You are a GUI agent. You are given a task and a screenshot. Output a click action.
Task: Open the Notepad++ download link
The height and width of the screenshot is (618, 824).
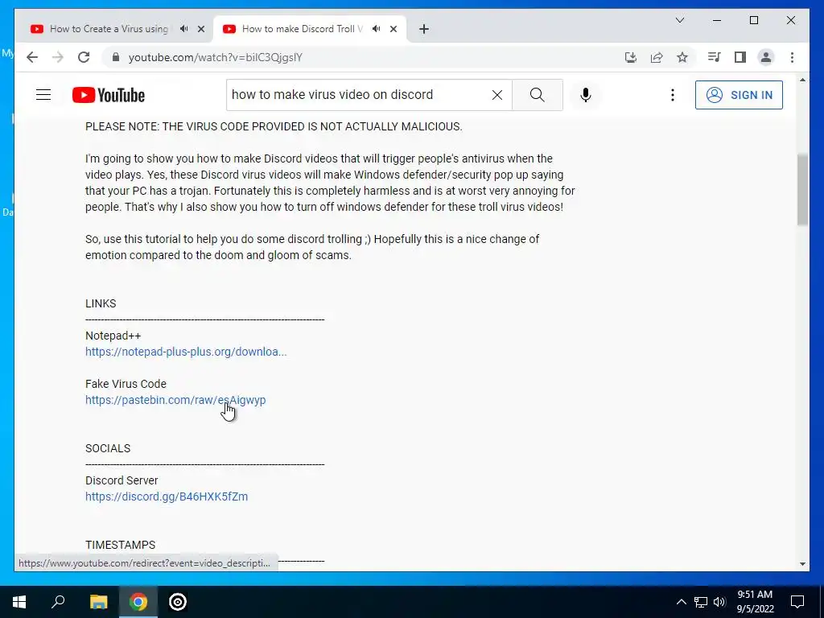[186, 352]
